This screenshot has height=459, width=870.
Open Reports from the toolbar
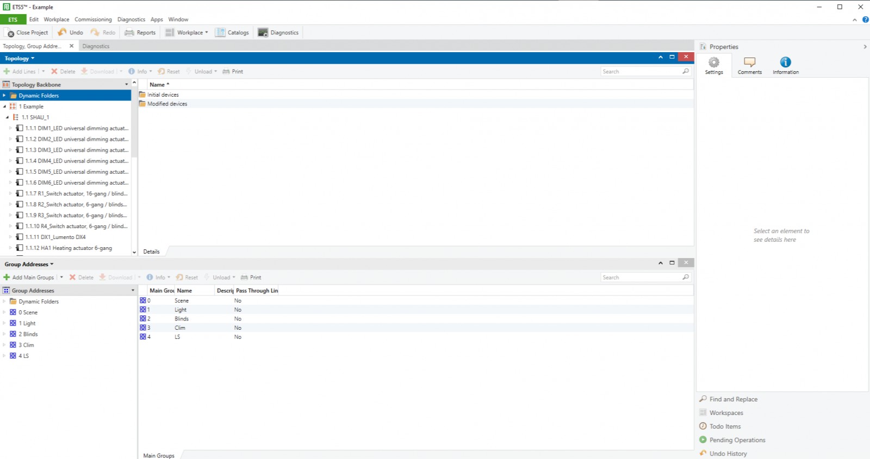140,33
